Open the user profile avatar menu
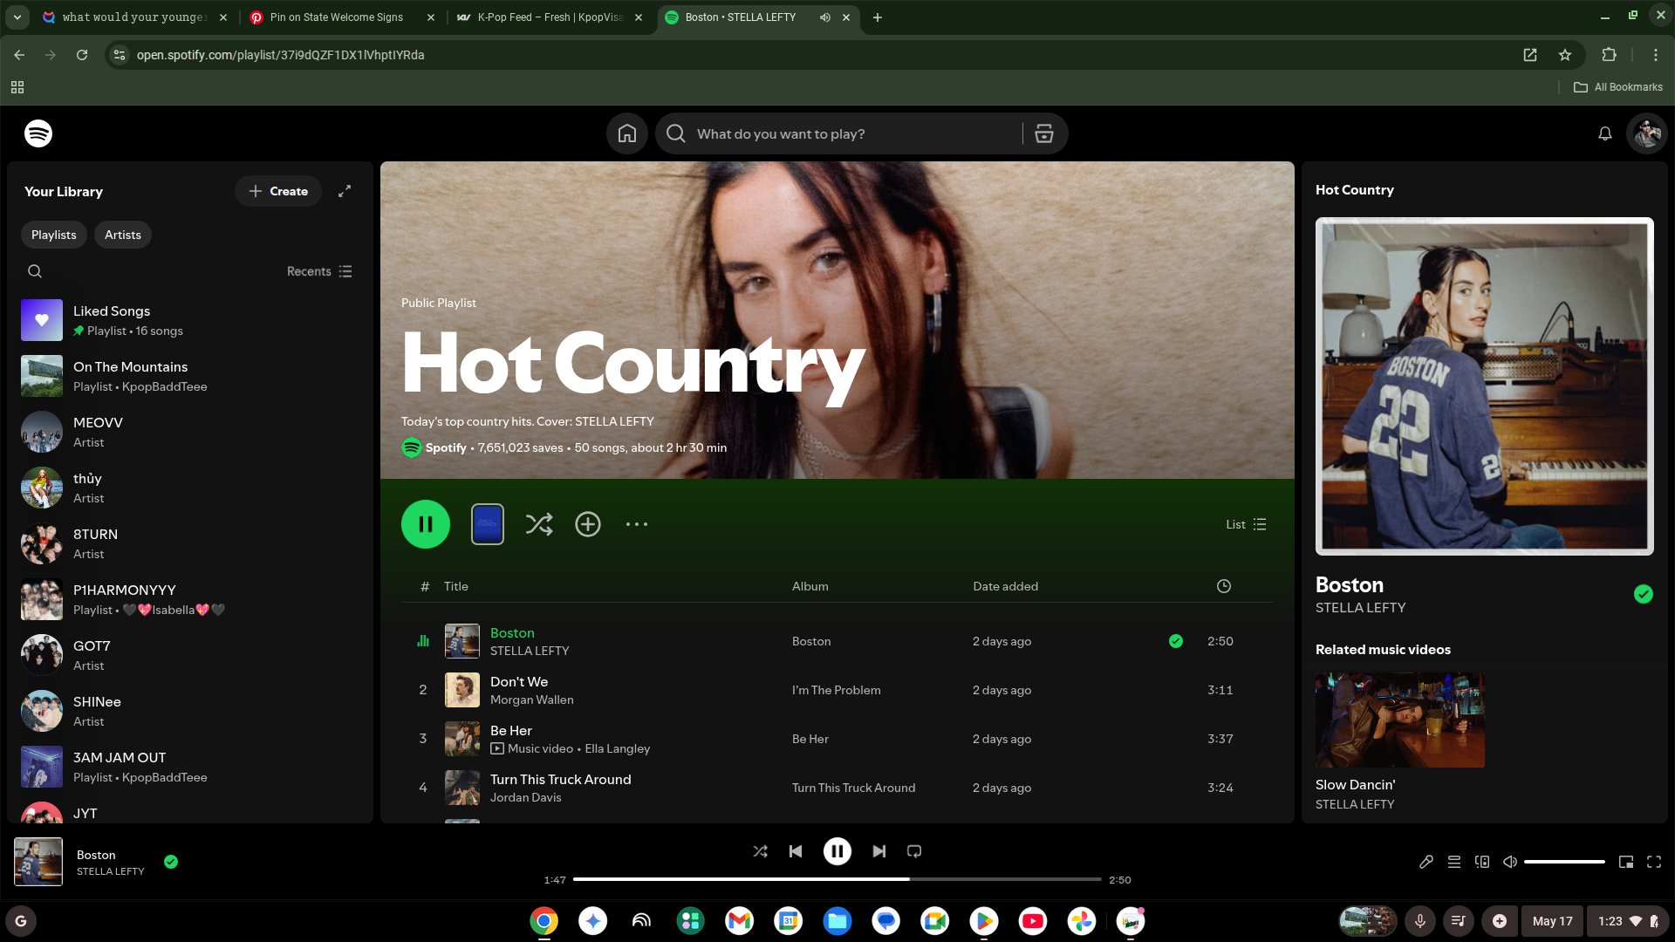Viewport: 1675px width, 942px height. (x=1648, y=133)
